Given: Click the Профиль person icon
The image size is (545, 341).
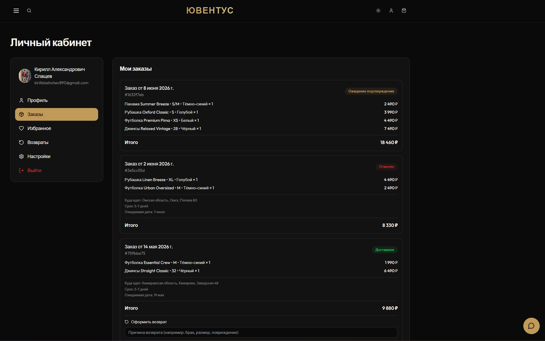Looking at the screenshot, I should (21, 100).
